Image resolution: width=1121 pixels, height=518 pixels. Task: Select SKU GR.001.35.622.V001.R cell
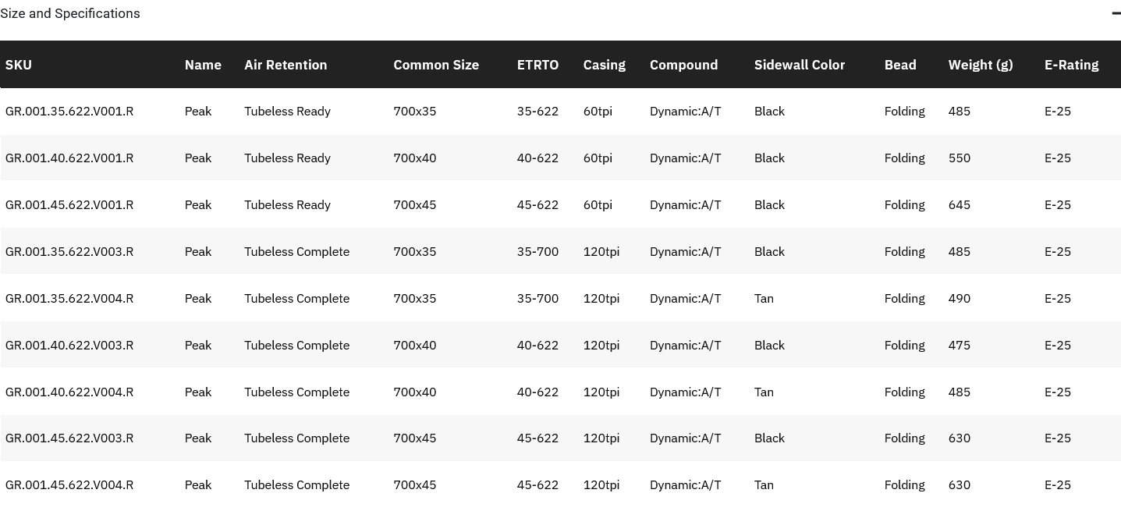(69, 111)
